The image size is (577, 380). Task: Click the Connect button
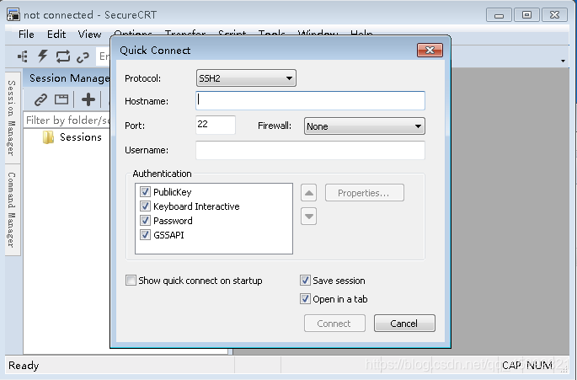334,324
